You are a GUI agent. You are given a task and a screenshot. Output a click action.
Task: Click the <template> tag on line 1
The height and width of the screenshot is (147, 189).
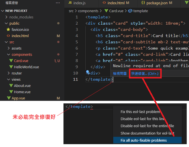(x=98, y=17)
